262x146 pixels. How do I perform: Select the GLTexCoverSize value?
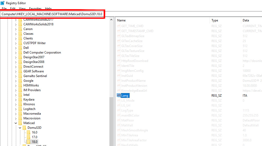[x=132, y=46]
